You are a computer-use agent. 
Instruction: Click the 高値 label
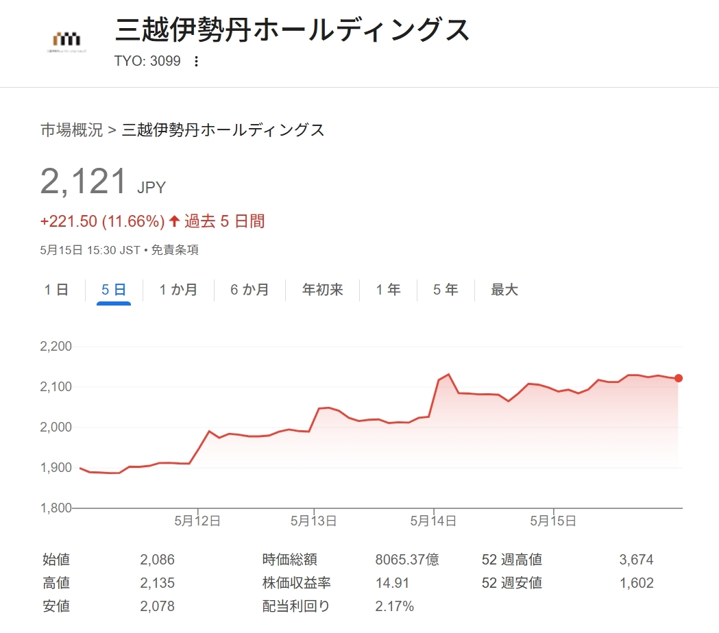[56, 583]
